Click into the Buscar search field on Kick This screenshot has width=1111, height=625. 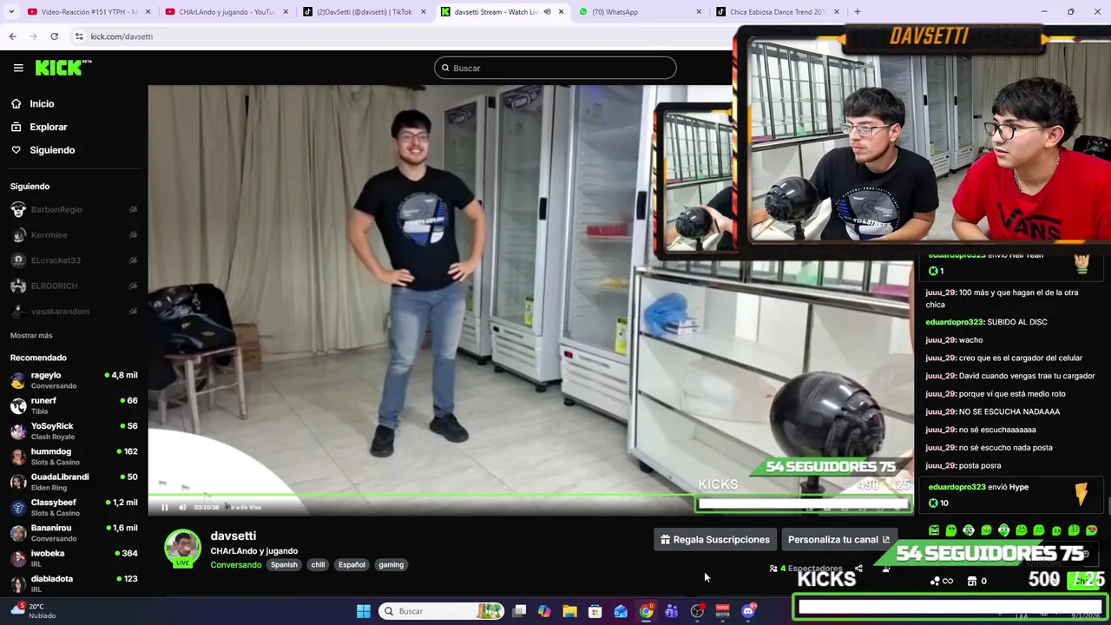[x=555, y=68]
